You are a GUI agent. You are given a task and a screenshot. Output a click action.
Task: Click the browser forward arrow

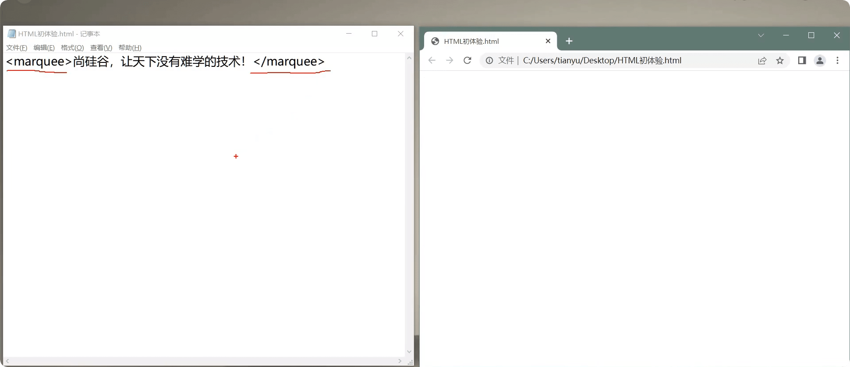[x=449, y=61]
